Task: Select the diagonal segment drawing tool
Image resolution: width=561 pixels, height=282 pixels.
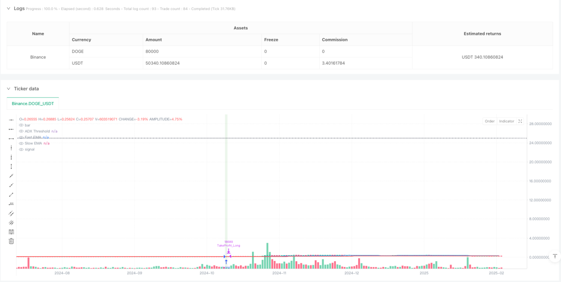Action: click(x=11, y=194)
